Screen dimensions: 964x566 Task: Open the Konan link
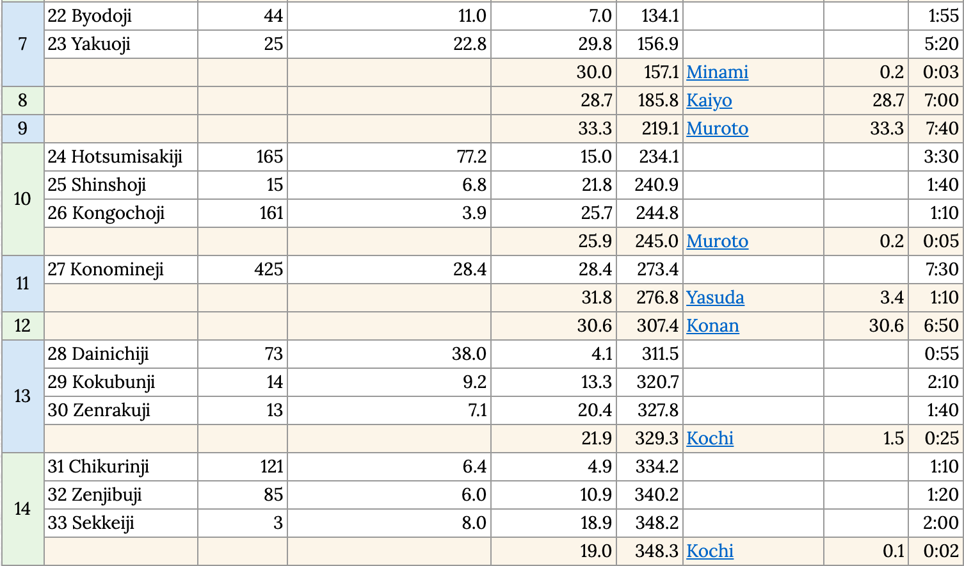[712, 326]
